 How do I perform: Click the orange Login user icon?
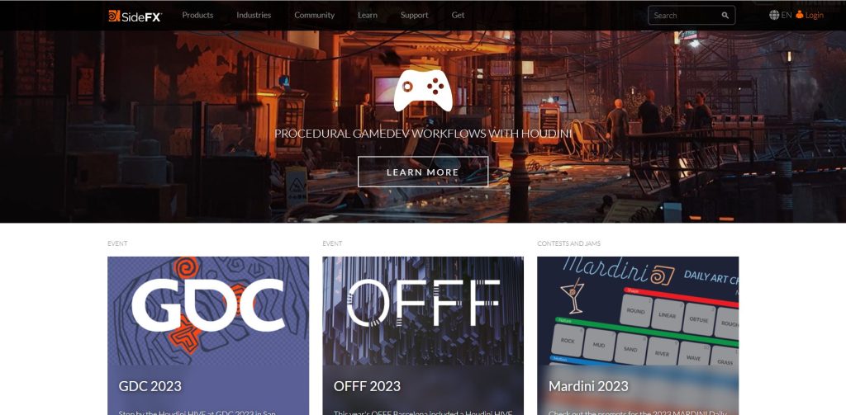tap(800, 15)
